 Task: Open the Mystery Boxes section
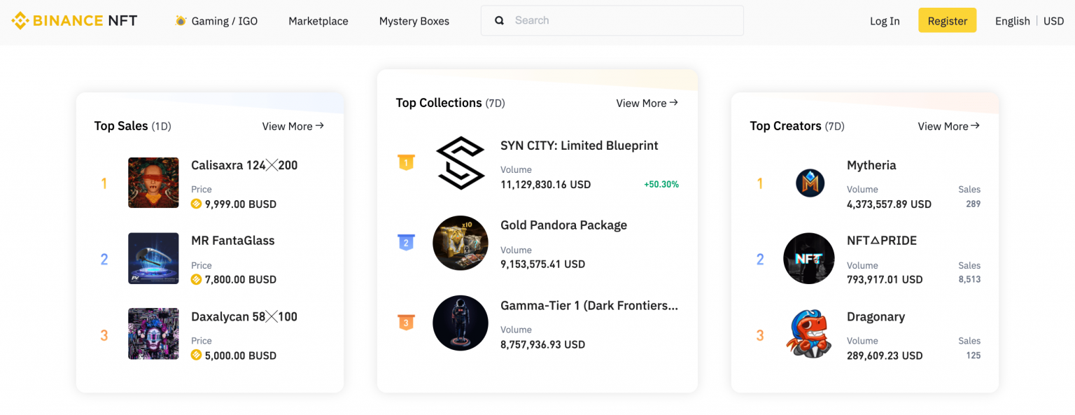pyautogui.click(x=414, y=21)
